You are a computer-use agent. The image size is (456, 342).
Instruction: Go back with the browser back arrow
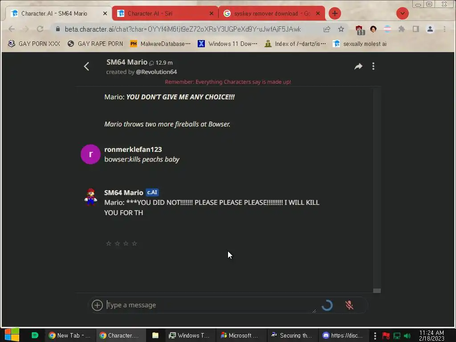[x=12, y=29]
